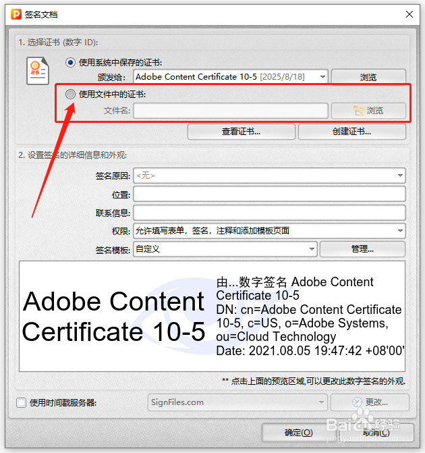Click the signature preview area
This screenshot has height=453, width=425.
point(213,316)
